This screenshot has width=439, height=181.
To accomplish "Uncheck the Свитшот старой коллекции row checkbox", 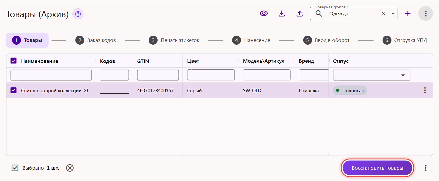I will point(13,90).
